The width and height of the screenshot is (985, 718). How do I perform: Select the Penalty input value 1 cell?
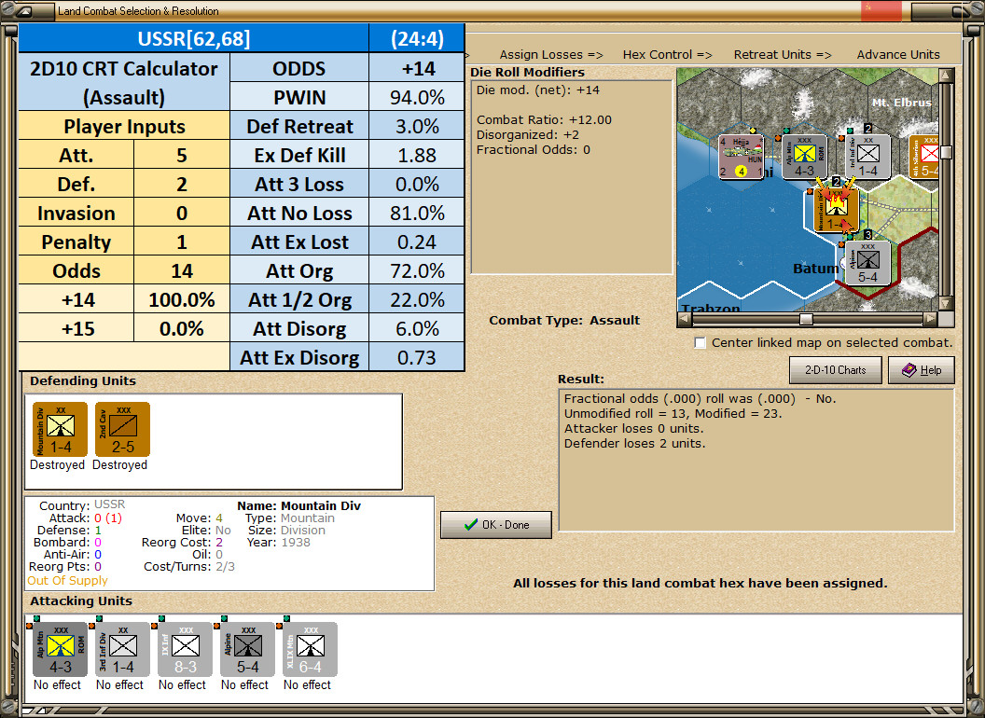point(182,242)
